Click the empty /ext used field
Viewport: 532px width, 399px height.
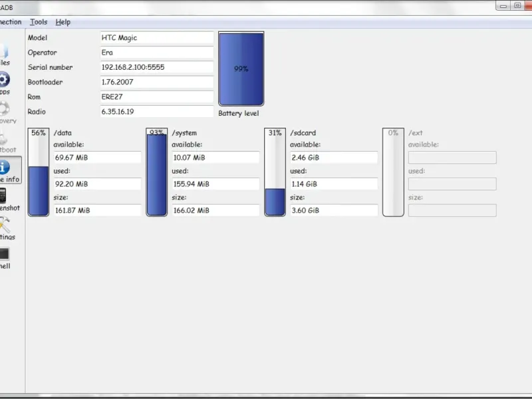coord(452,184)
